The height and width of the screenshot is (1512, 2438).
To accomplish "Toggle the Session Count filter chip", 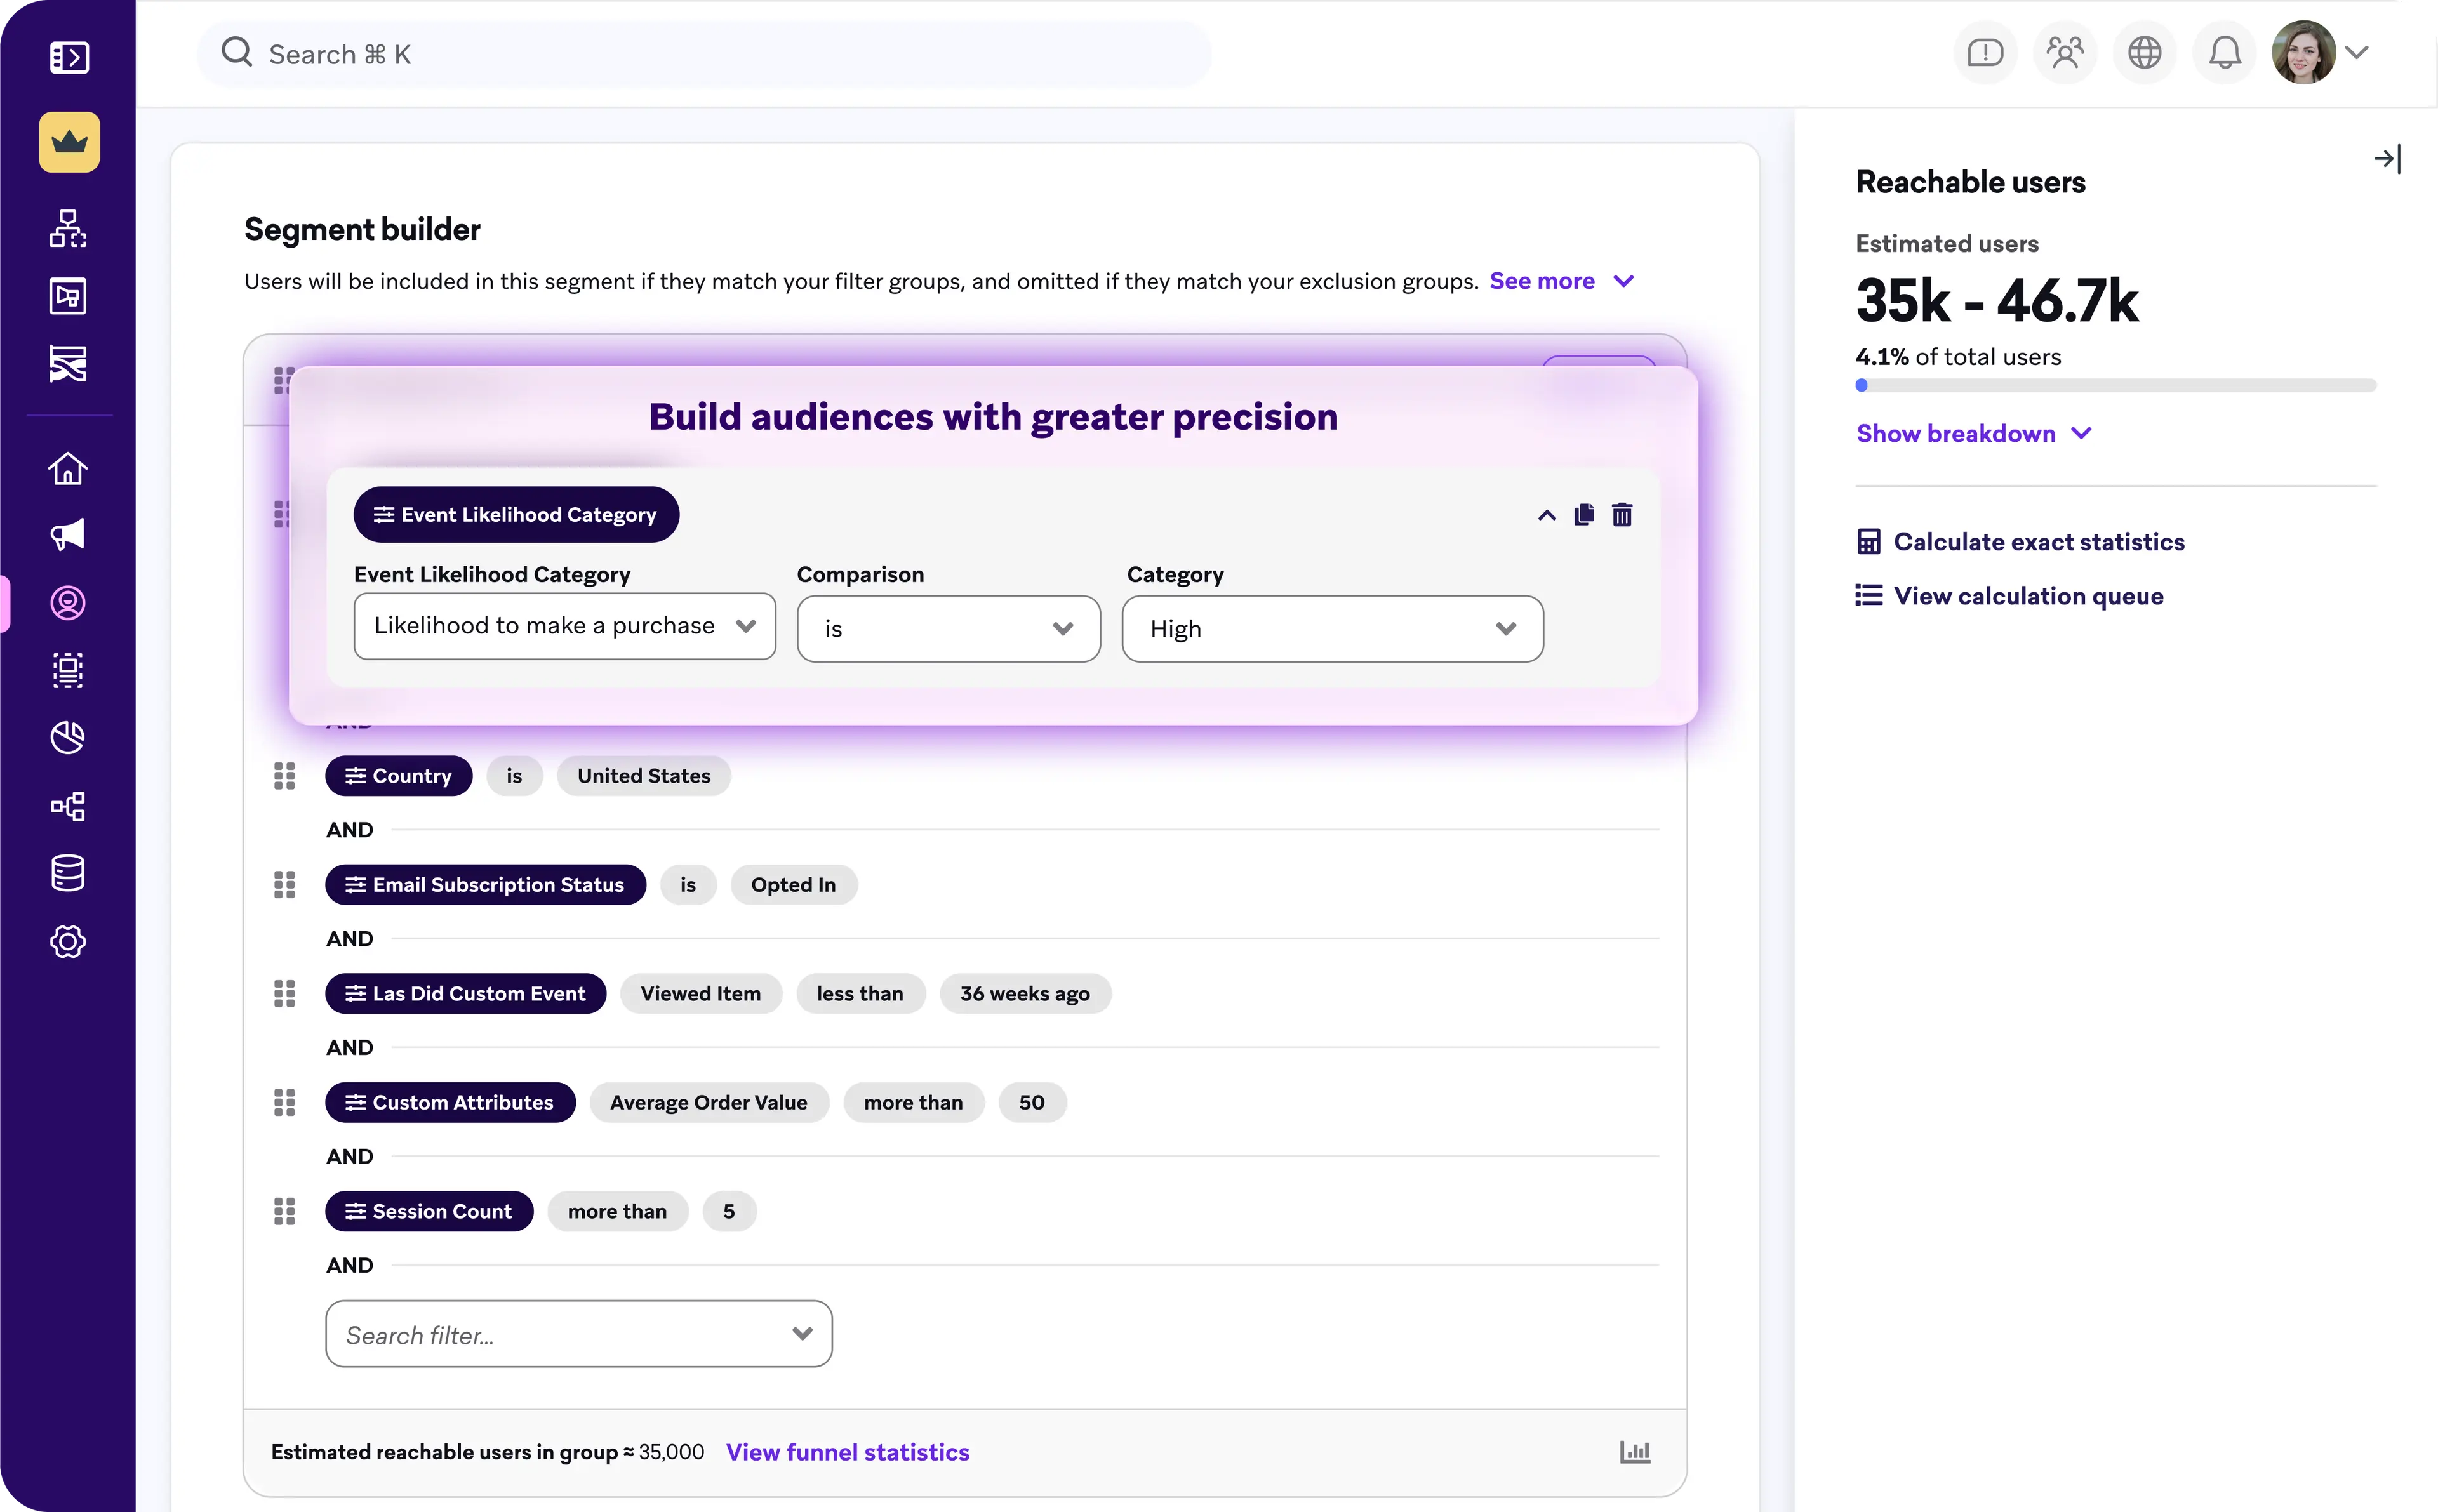I will point(429,1210).
